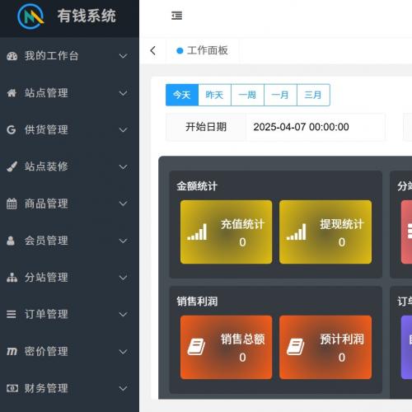412x412 pixels.
Task: Click the 有钱系统 logo icon
Action: point(30,16)
